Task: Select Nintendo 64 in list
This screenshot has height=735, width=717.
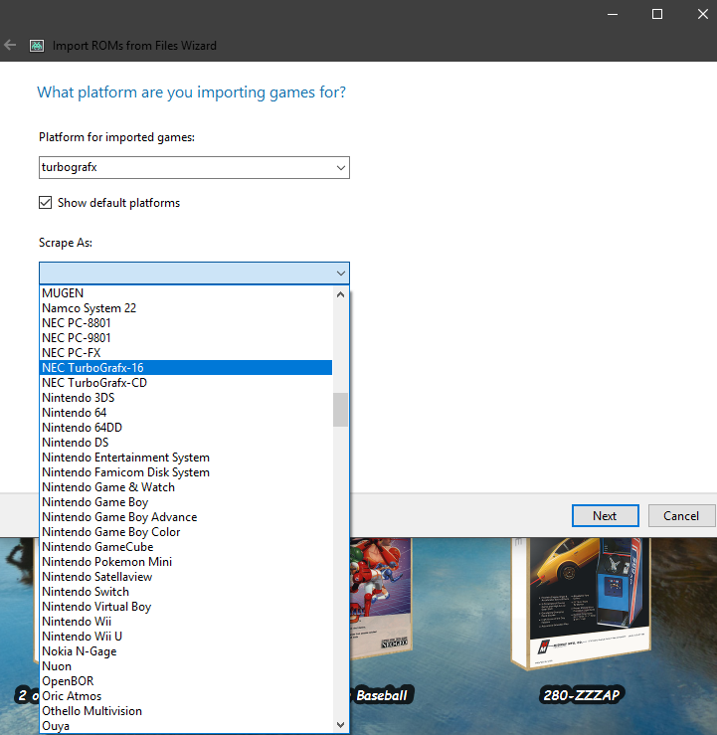Action: click(187, 413)
